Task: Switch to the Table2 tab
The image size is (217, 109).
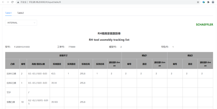Action: click(21, 13)
